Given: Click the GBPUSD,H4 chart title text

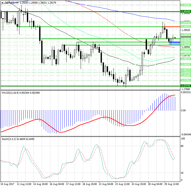Looking at the screenshot, I should 12,2.
